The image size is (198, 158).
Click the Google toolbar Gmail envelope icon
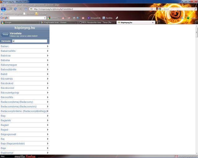(x=63, y=18)
